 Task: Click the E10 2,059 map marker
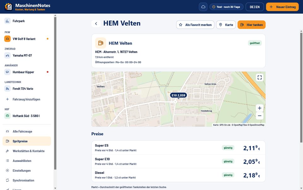pos(178,95)
